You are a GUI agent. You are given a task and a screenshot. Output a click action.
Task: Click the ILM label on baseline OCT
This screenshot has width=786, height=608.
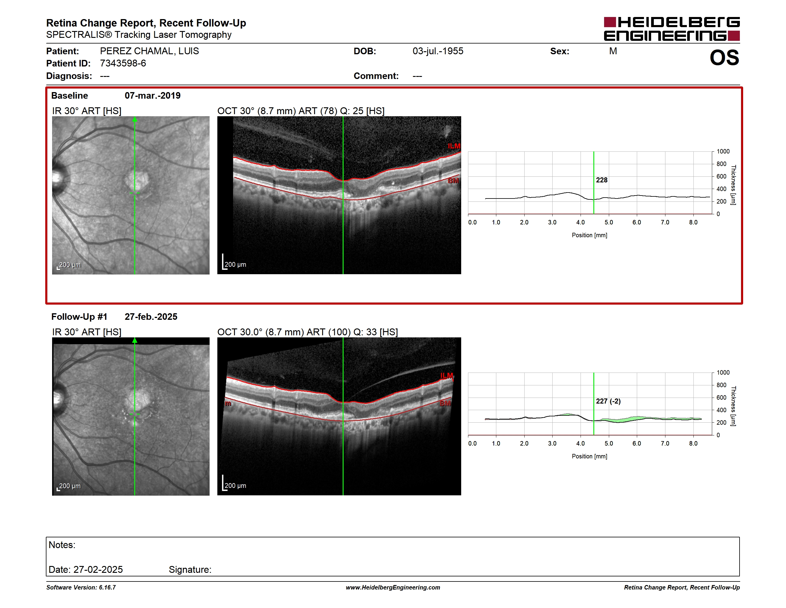coord(454,146)
